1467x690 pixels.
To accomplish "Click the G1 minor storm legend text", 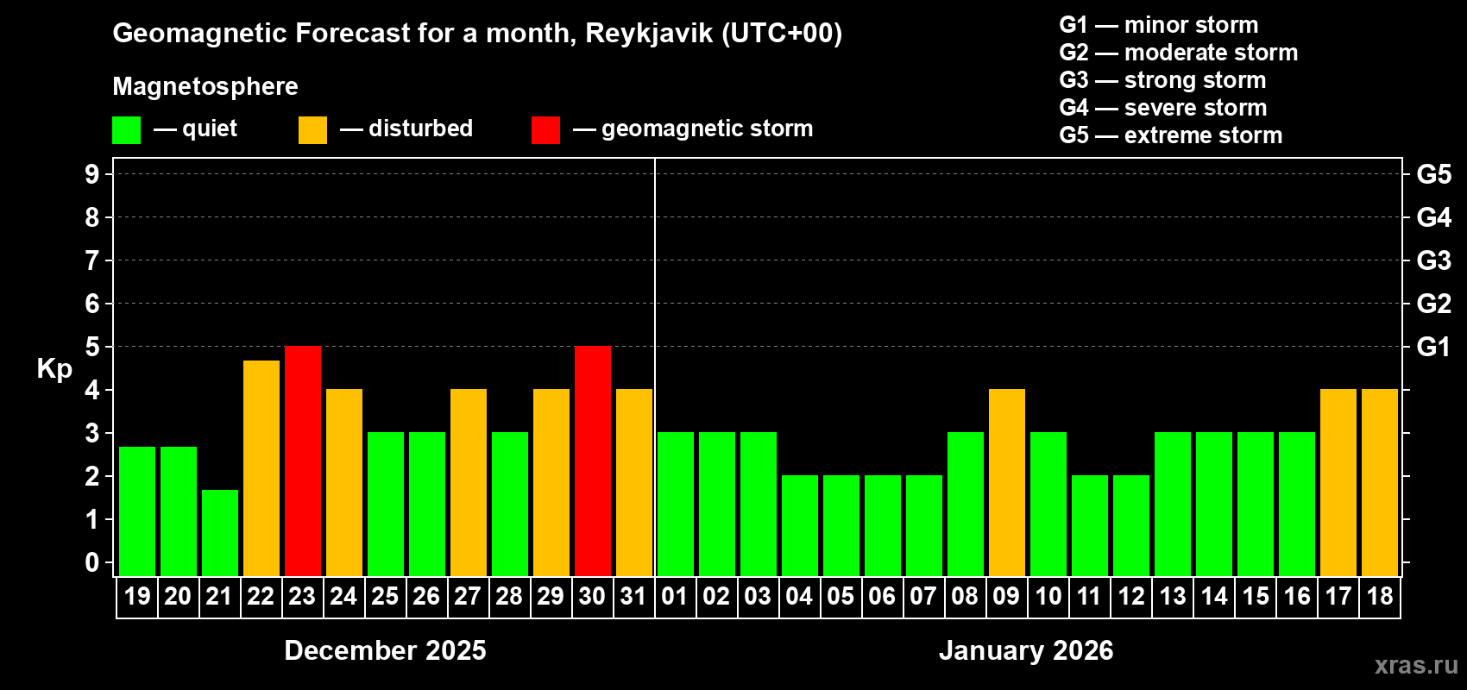I will [1159, 25].
